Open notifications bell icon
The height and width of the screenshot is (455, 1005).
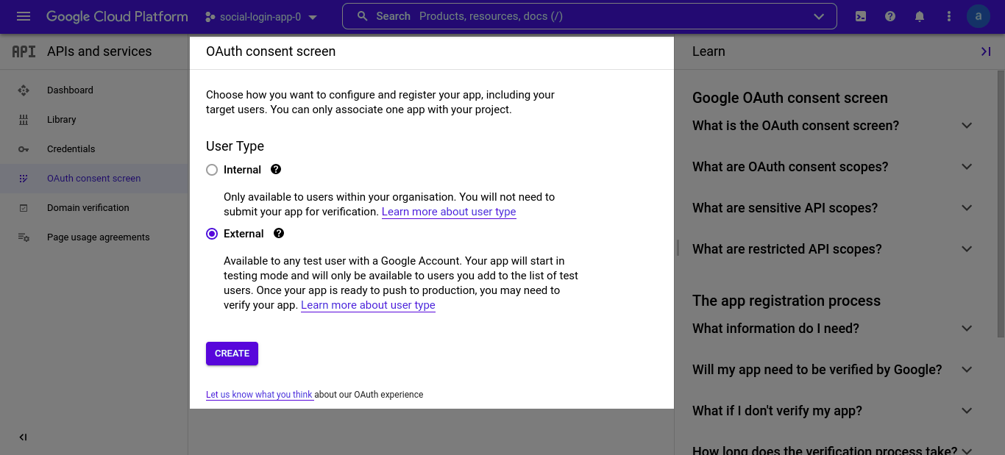(920, 16)
